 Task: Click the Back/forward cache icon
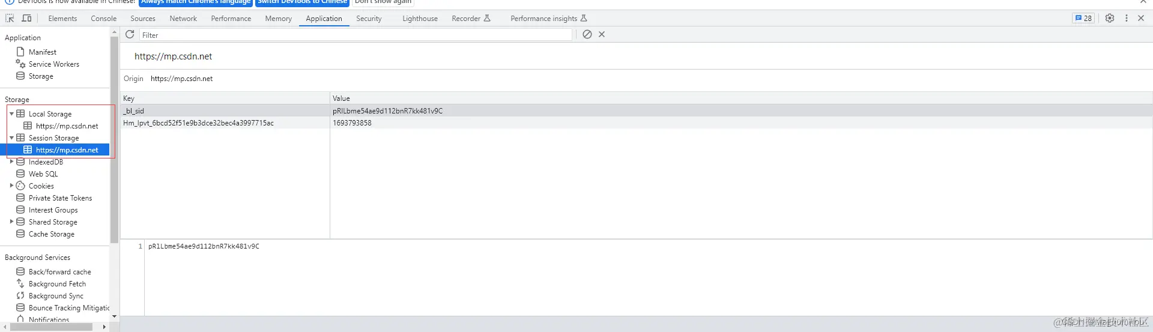[20, 271]
